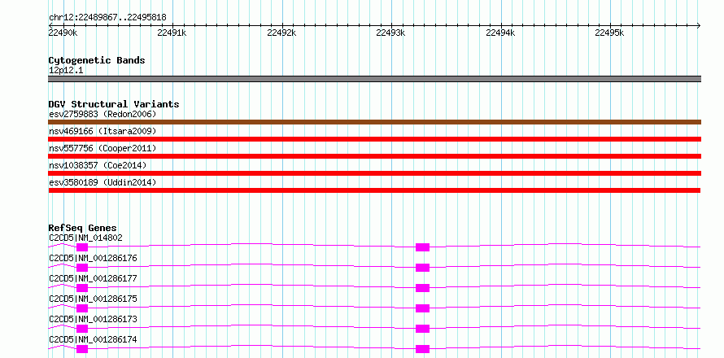This screenshot has height=358, width=724.
Task: Click the red esv3580189 variant bar
Action: (x=374, y=190)
